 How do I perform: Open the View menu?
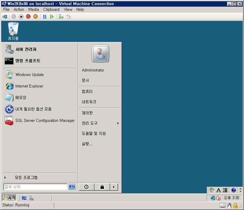[68, 9]
